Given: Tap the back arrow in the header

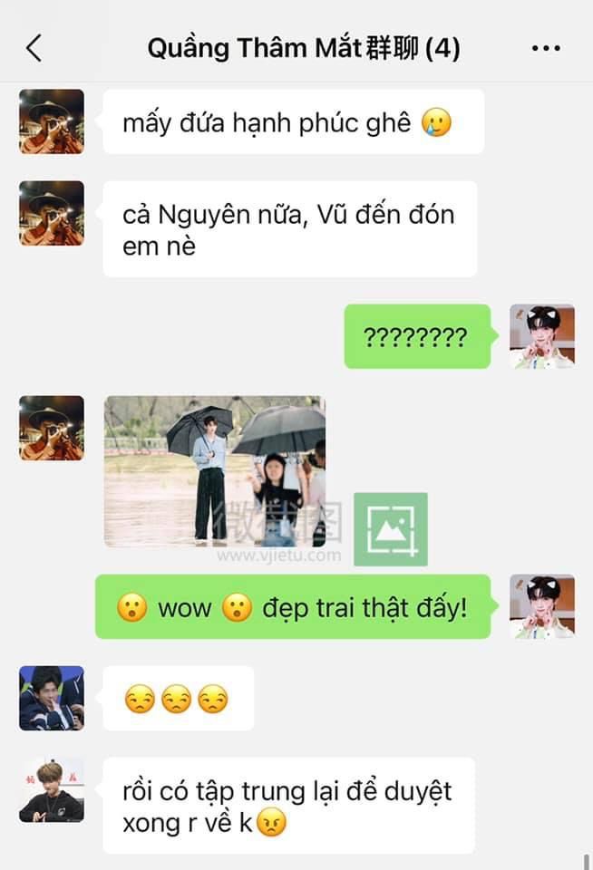Looking at the screenshot, I should [34, 48].
